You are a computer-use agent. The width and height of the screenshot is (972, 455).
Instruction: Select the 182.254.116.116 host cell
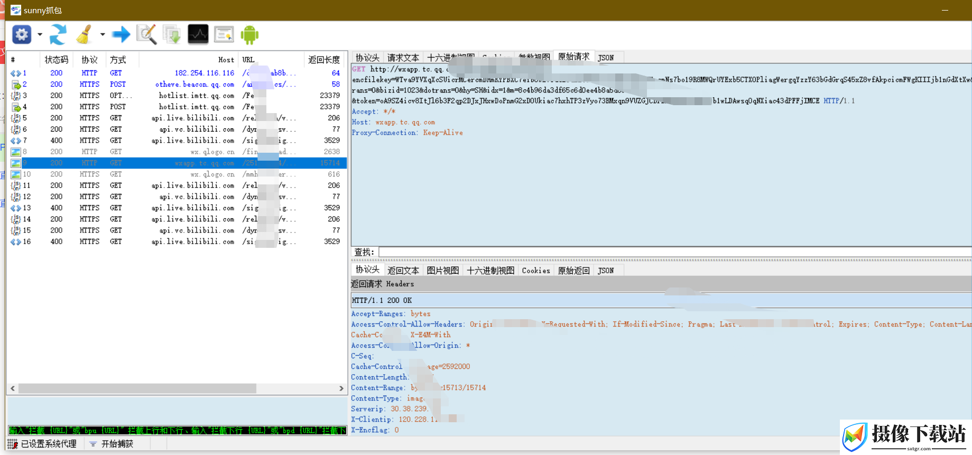pos(205,73)
